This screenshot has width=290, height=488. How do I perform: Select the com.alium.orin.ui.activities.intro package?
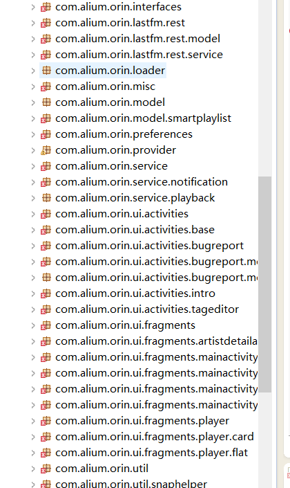pos(135,293)
